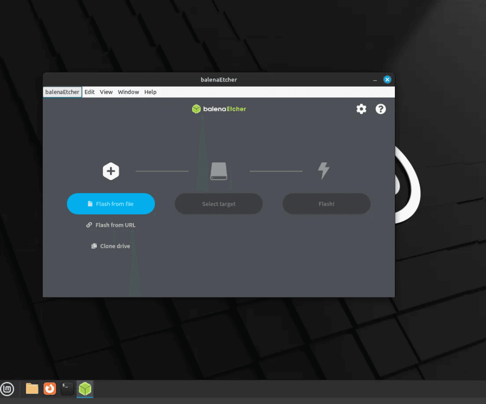Open settings with the gear icon
The image size is (486, 404).
[361, 109]
